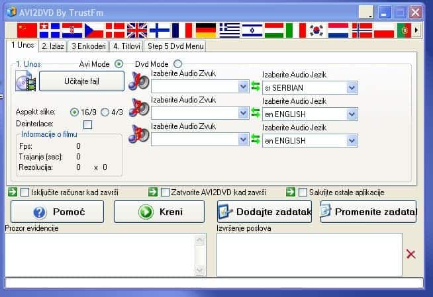The height and width of the screenshot is (297, 433).
Task: Open the 4. Titlovi tab
Action: point(126,46)
